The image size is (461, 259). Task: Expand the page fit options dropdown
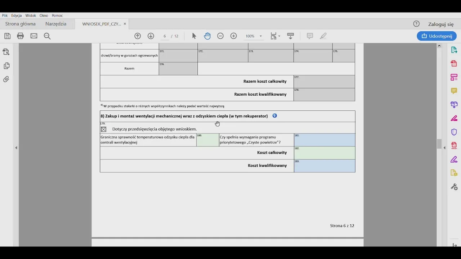coord(279,36)
